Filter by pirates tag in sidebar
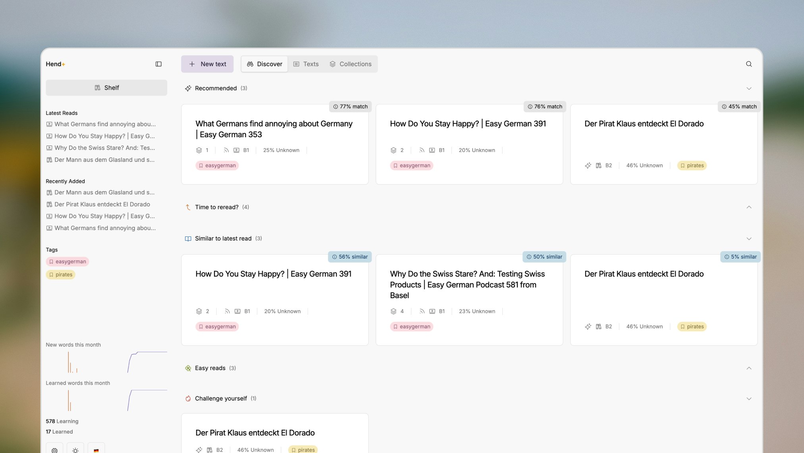The height and width of the screenshot is (453, 804). pyautogui.click(x=60, y=274)
